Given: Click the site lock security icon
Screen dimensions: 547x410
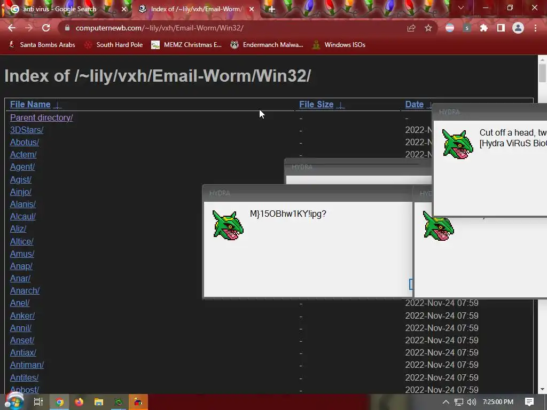Looking at the screenshot, I should tap(67, 28).
